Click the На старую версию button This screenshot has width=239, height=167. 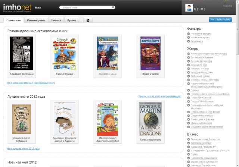[220, 19]
